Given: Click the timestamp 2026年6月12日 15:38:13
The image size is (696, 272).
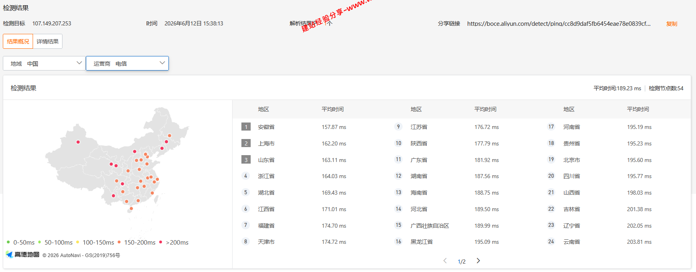Looking at the screenshot, I should tap(194, 23).
